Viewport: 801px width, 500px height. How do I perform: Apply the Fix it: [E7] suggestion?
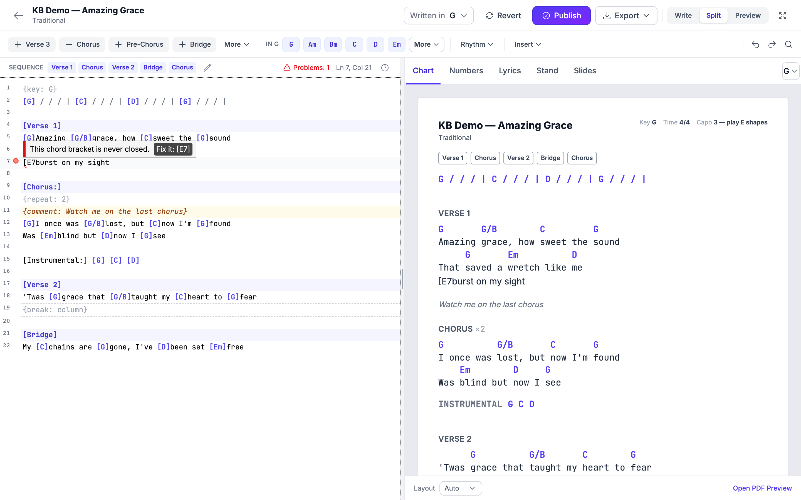[173, 149]
